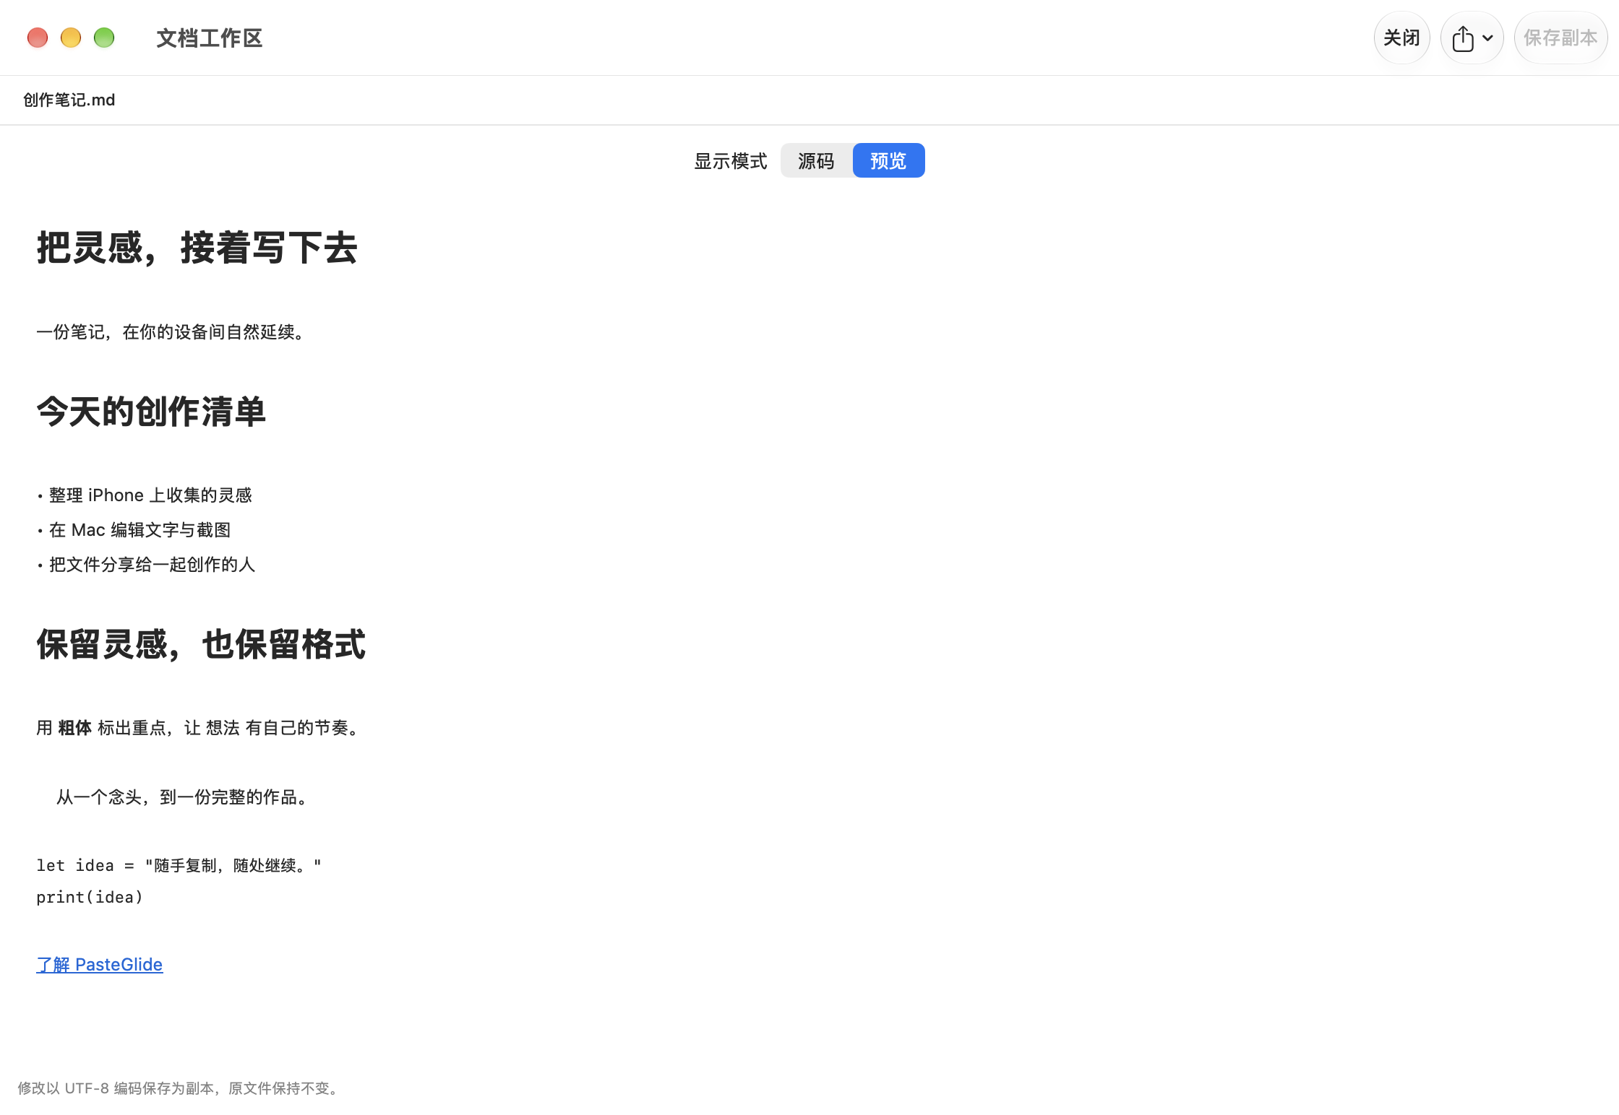Click the 关闭 button
Image resolution: width=1619 pixels, height=1115 pixels.
click(x=1401, y=38)
